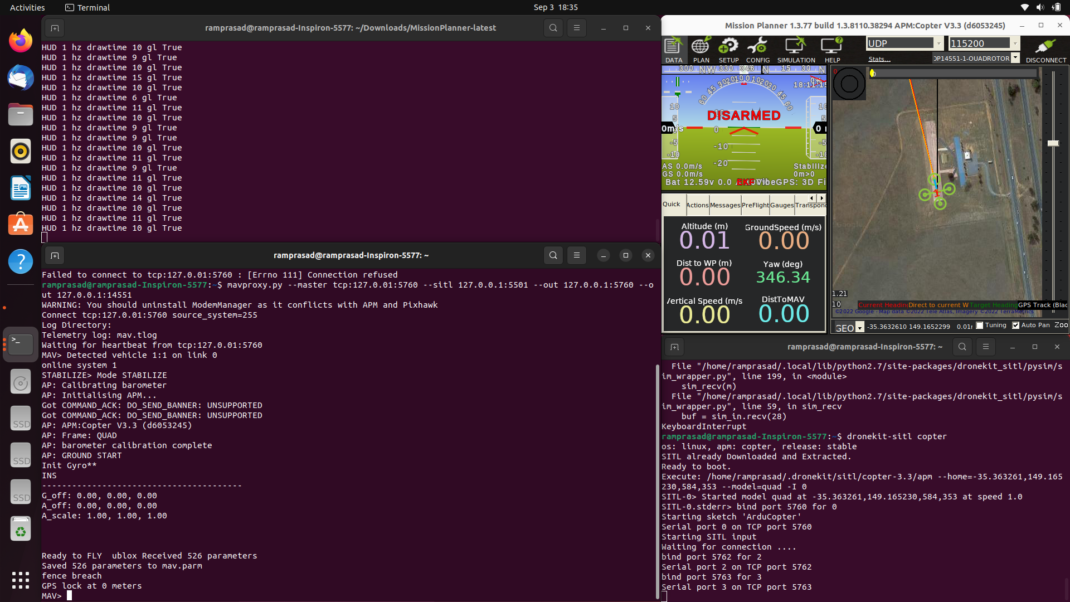Open hamburger menu in the dronekit-sitl terminal
This screenshot has height=602, width=1070.
pyautogui.click(x=985, y=347)
